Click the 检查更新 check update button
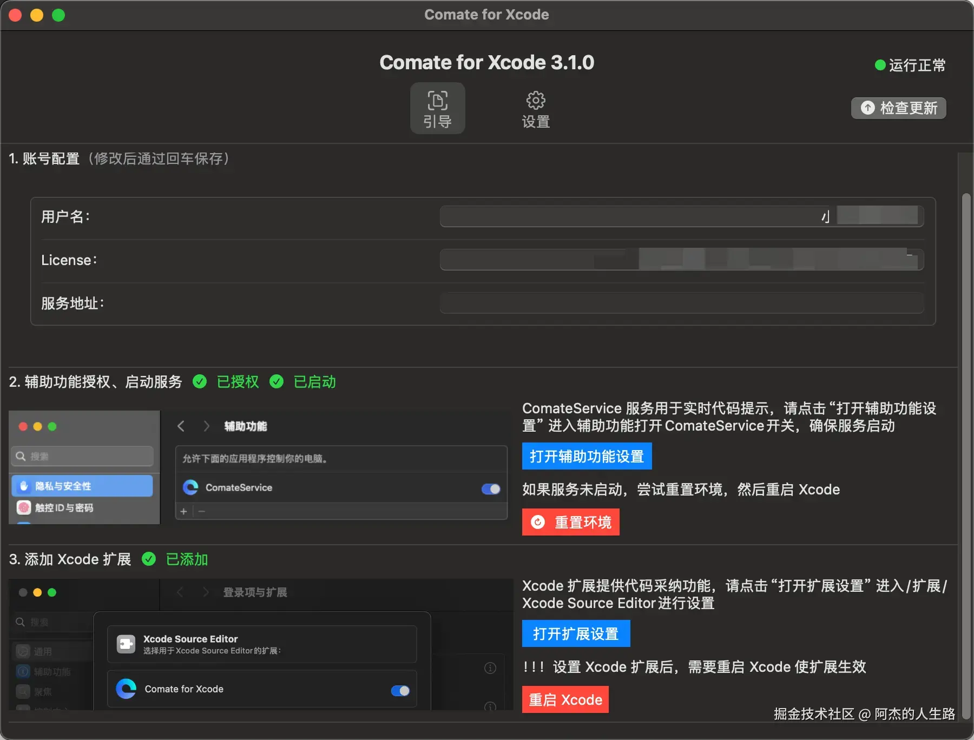The width and height of the screenshot is (974, 740). pos(898,108)
